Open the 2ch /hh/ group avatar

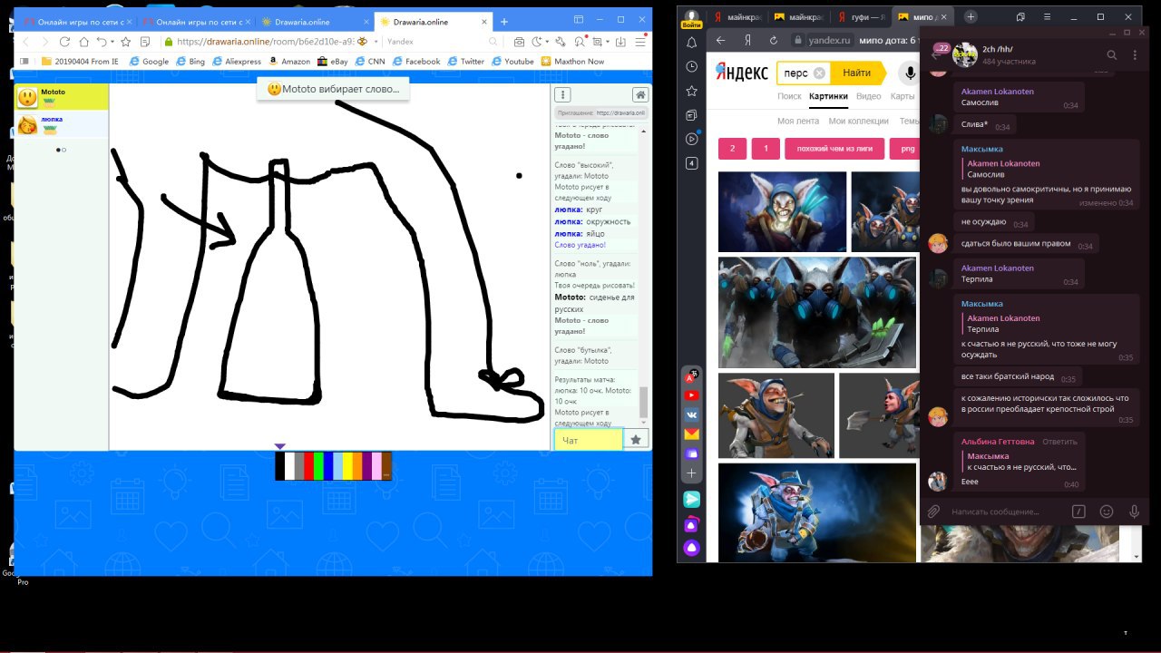965,55
